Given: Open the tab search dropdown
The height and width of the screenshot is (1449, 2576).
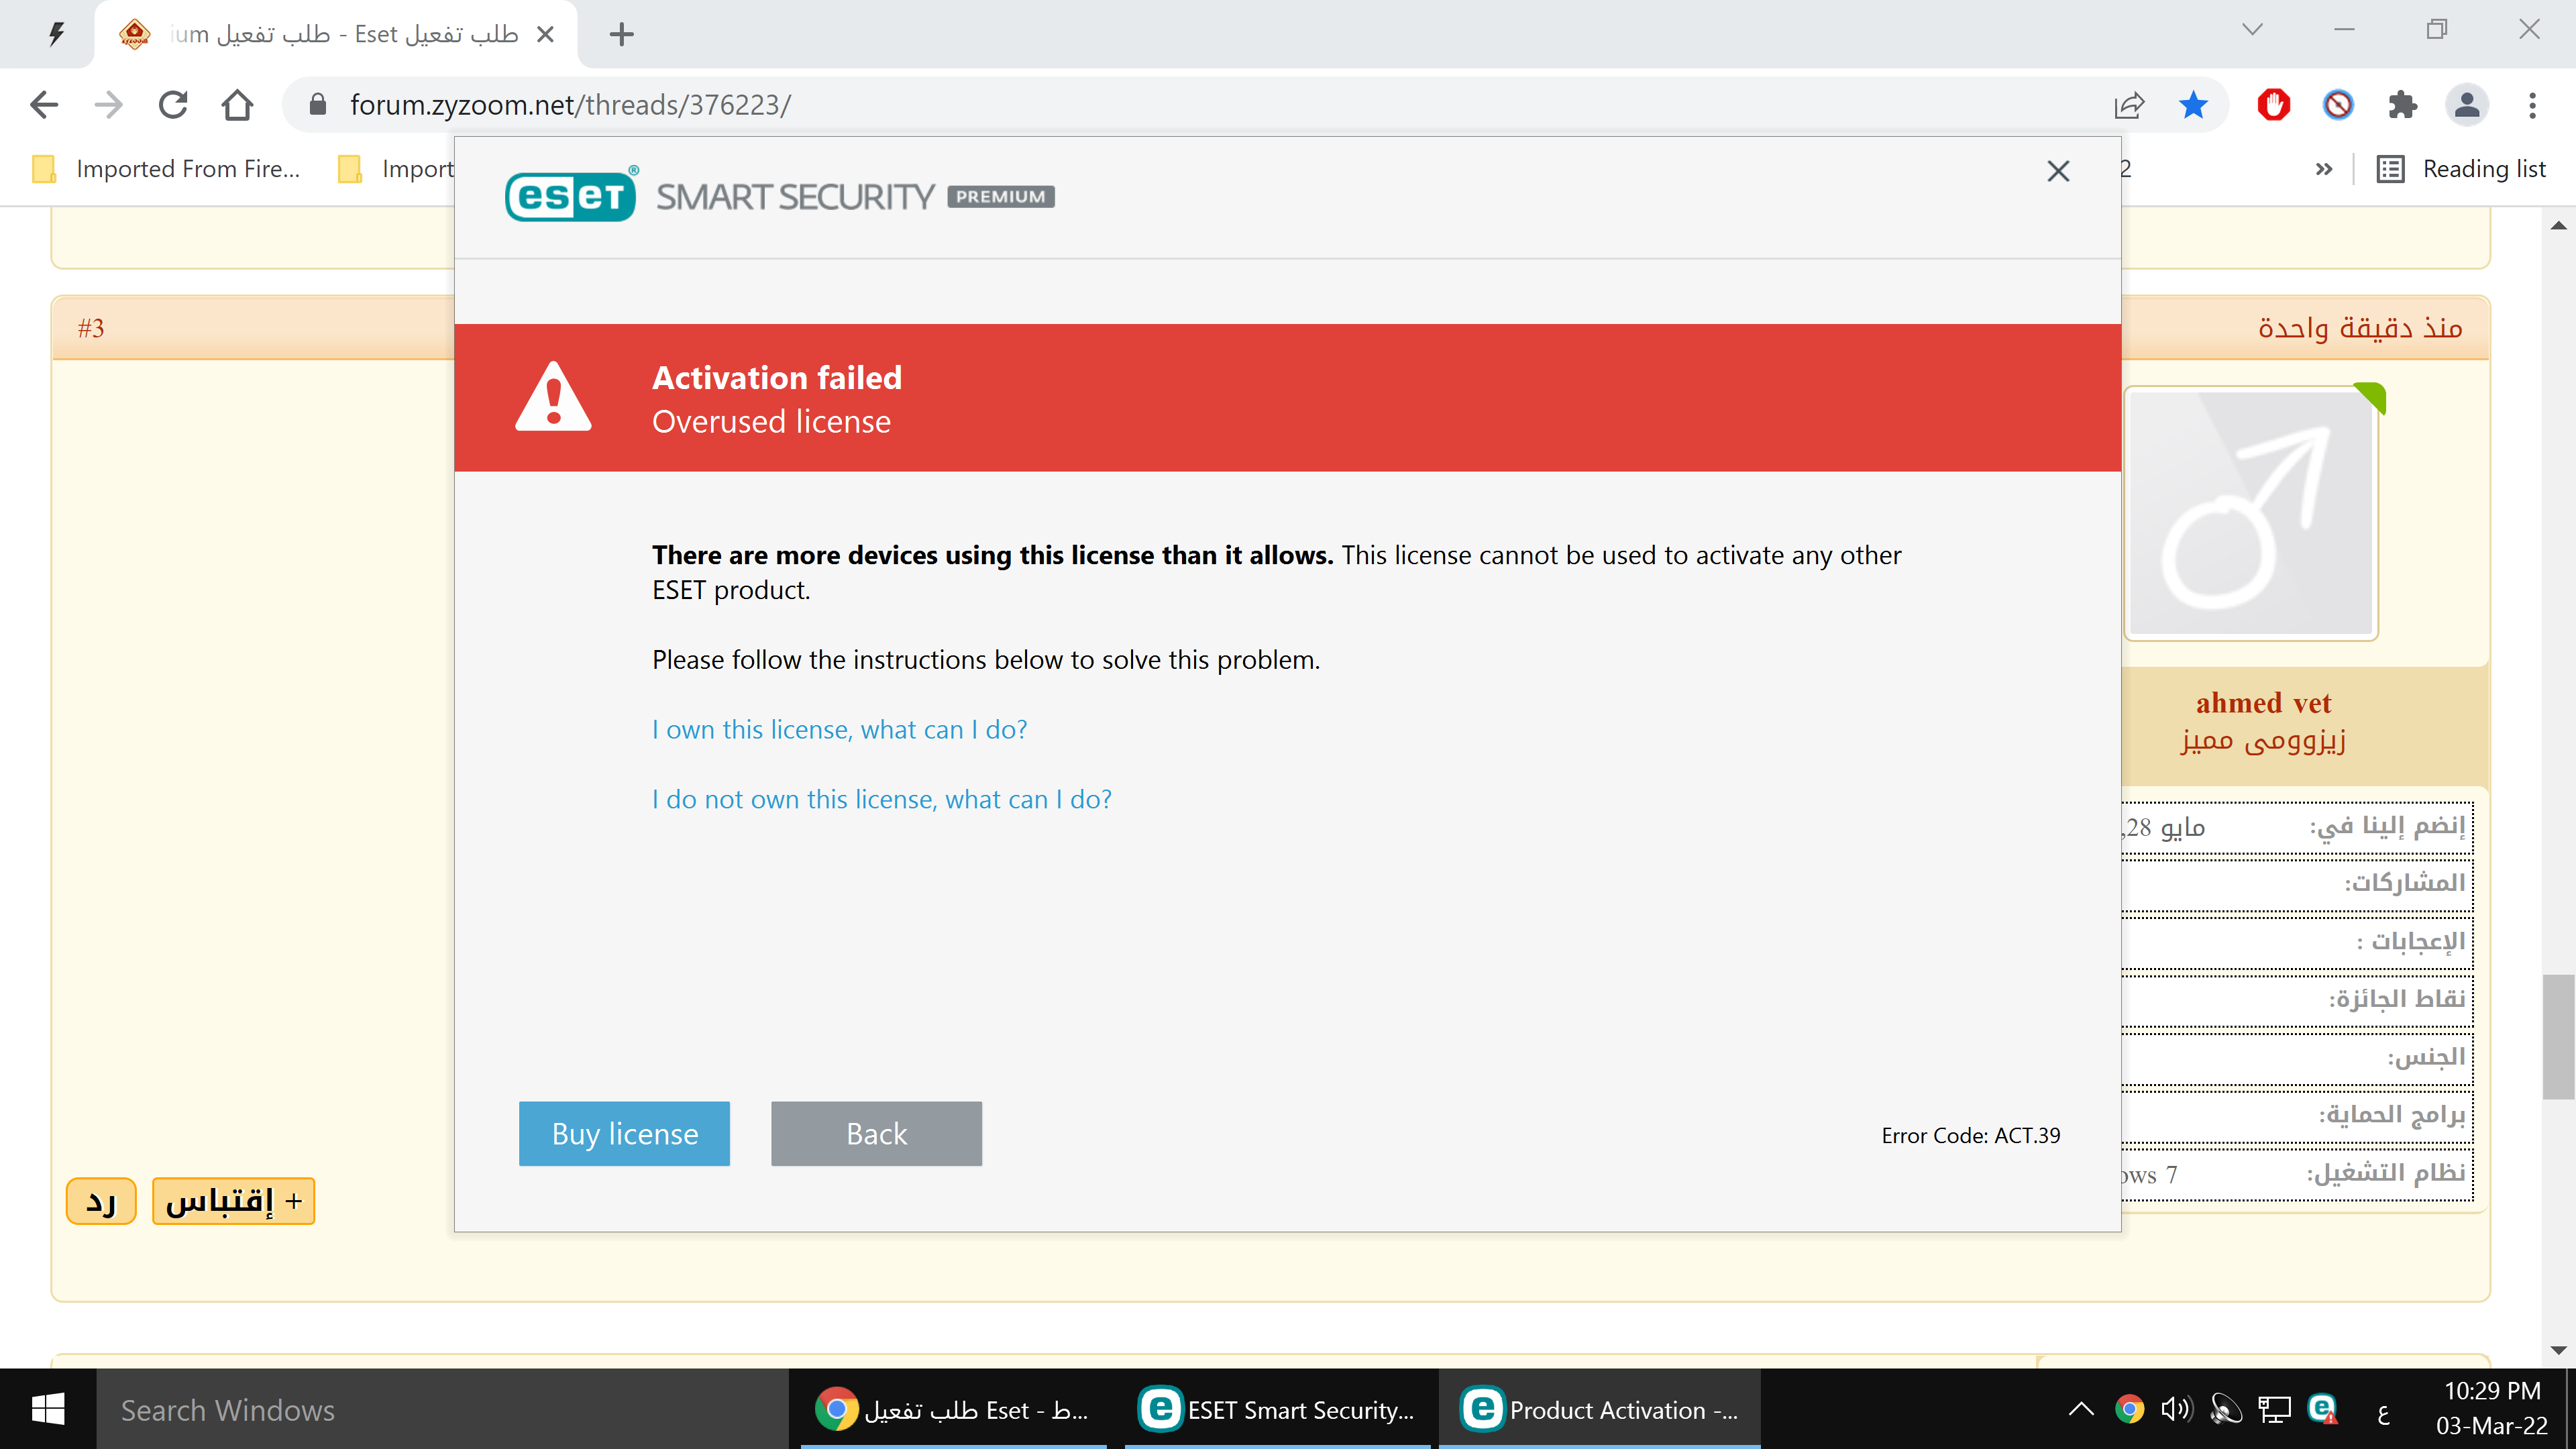Looking at the screenshot, I should point(2251,30).
